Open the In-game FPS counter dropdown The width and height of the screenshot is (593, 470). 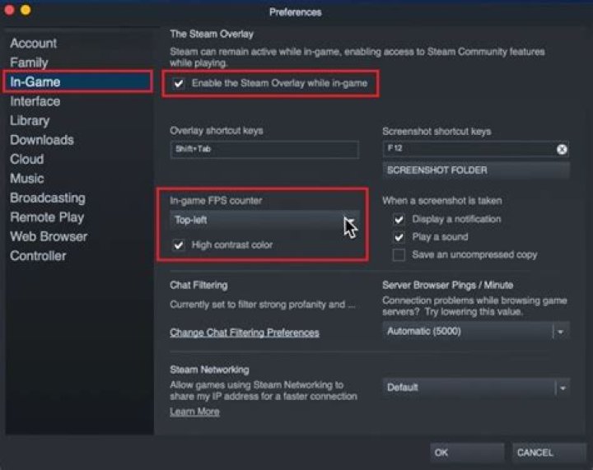point(264,220)
